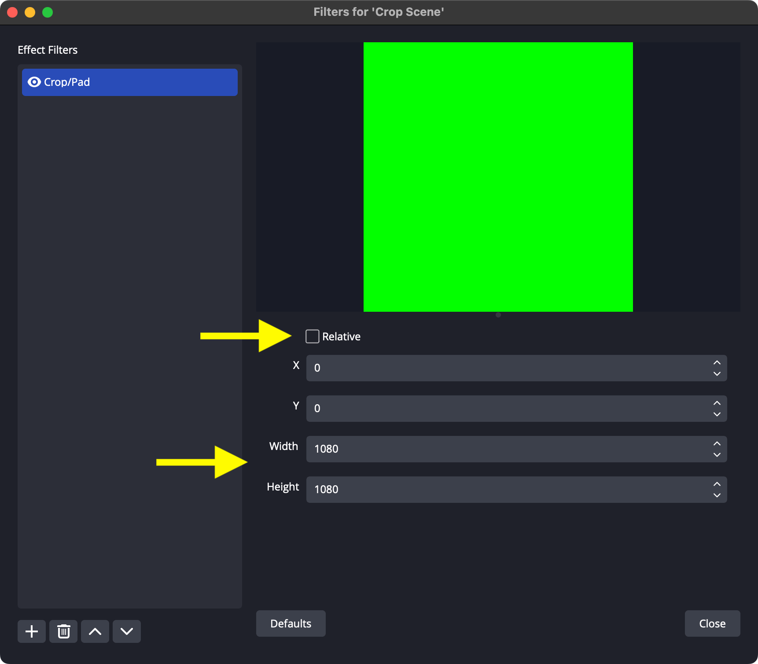Decrement Y value using down arrow
The width and height of the screenshot is (758, 664).
coord(717,414)
